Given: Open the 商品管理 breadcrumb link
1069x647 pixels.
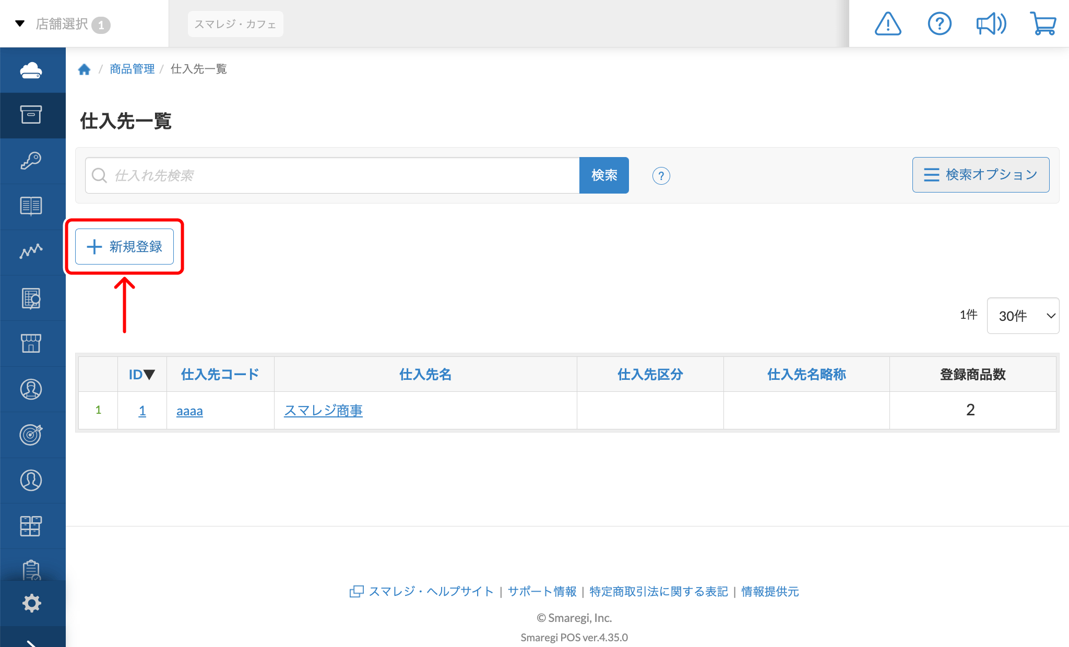Looking at the screenshot, I should [132, 68].
